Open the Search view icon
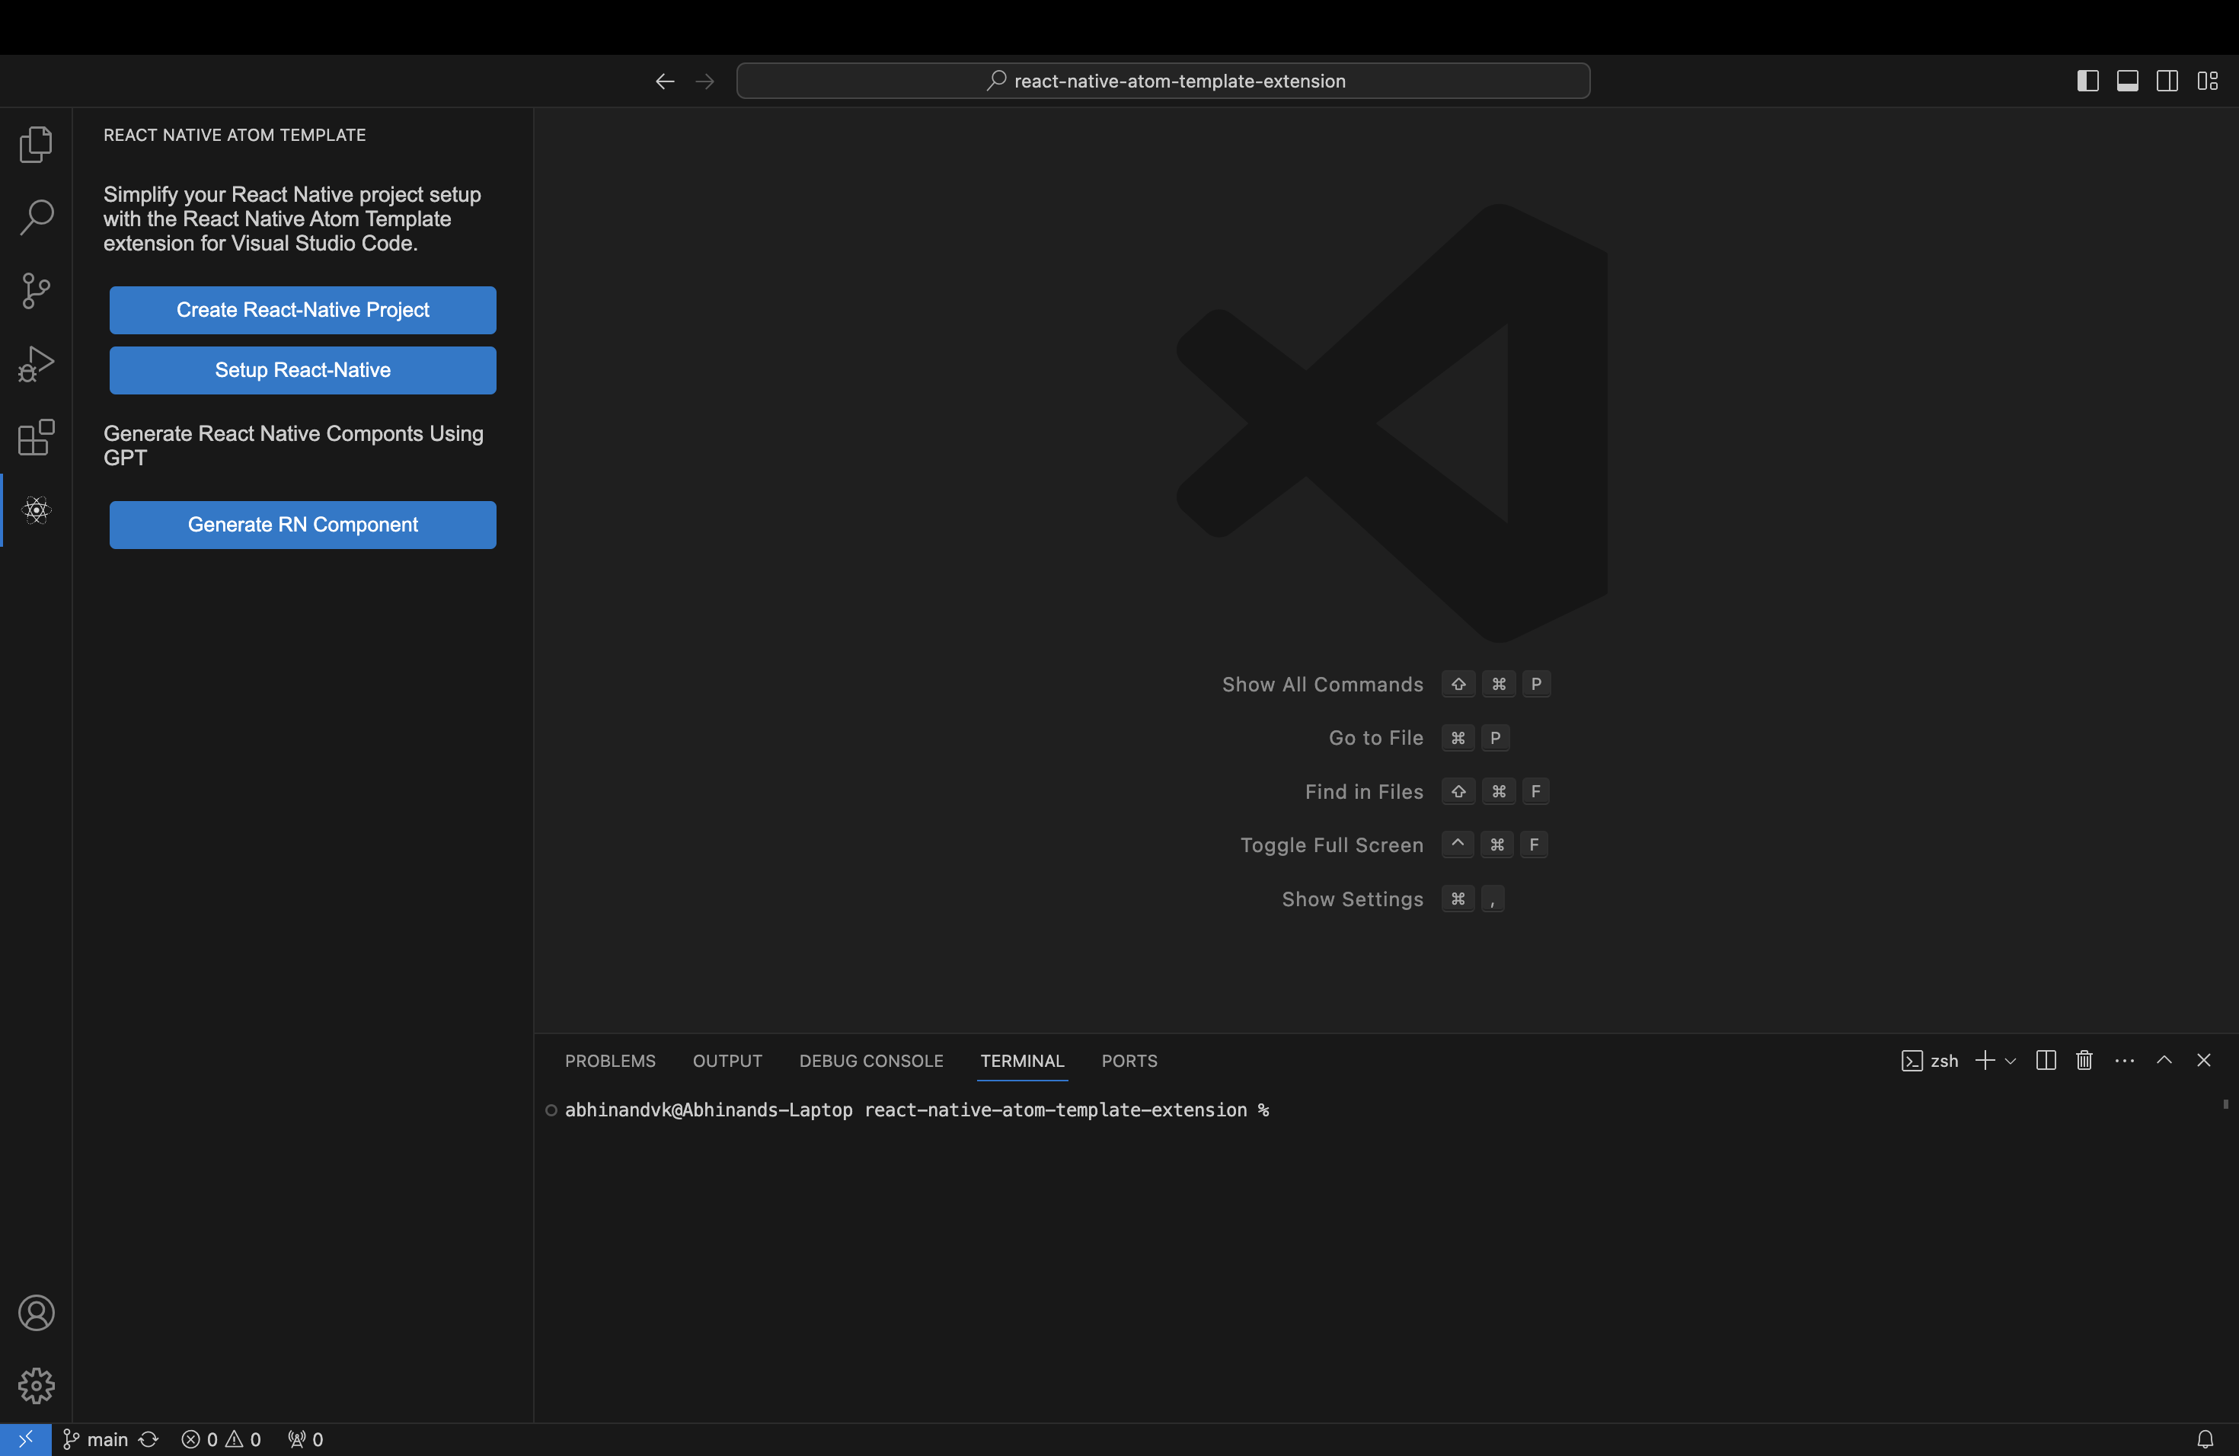2239x1456 pixels. pyautogui.click(x=36, y=216)
